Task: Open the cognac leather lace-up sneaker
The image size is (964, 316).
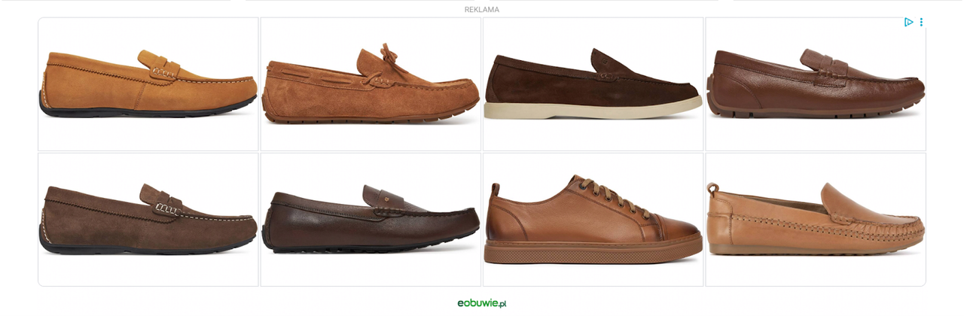Action: [x=593, y=220]
